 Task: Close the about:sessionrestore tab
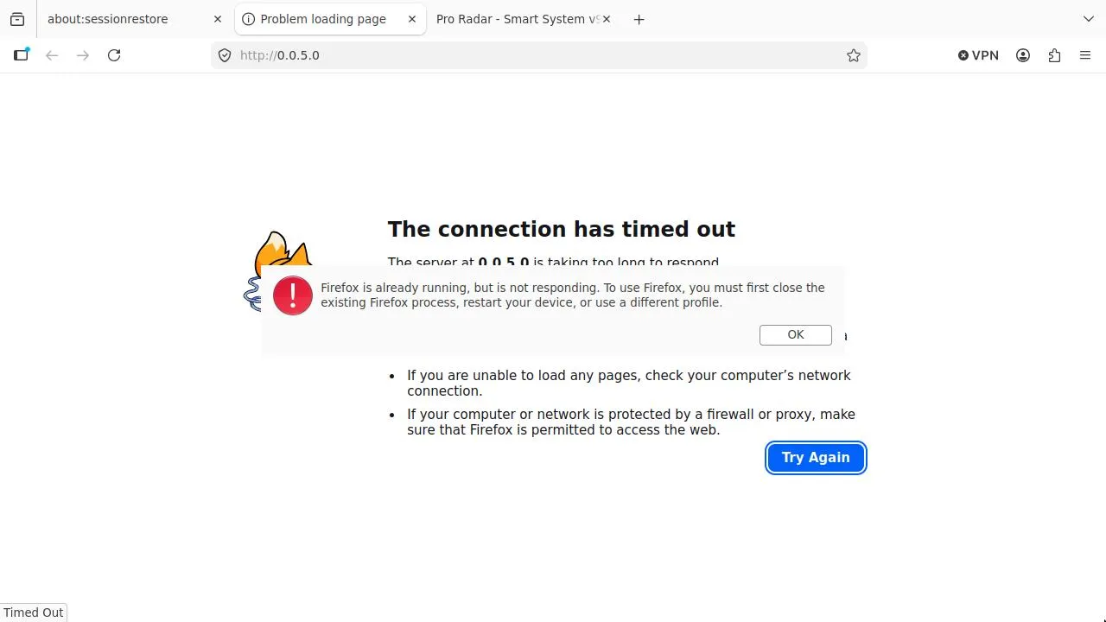pyautogui.click(x=218, y=19)
